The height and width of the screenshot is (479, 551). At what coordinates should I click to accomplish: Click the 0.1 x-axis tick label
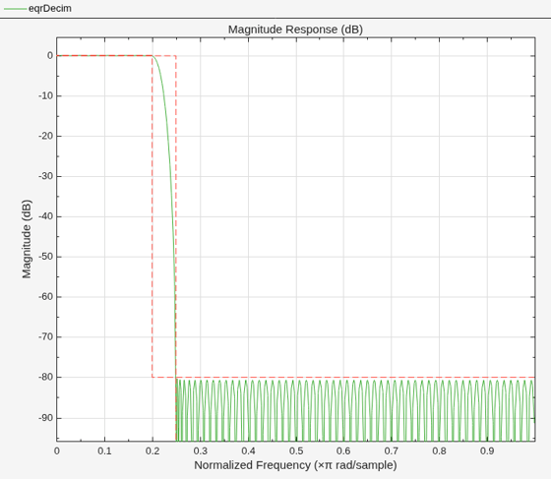click(104, 450)
